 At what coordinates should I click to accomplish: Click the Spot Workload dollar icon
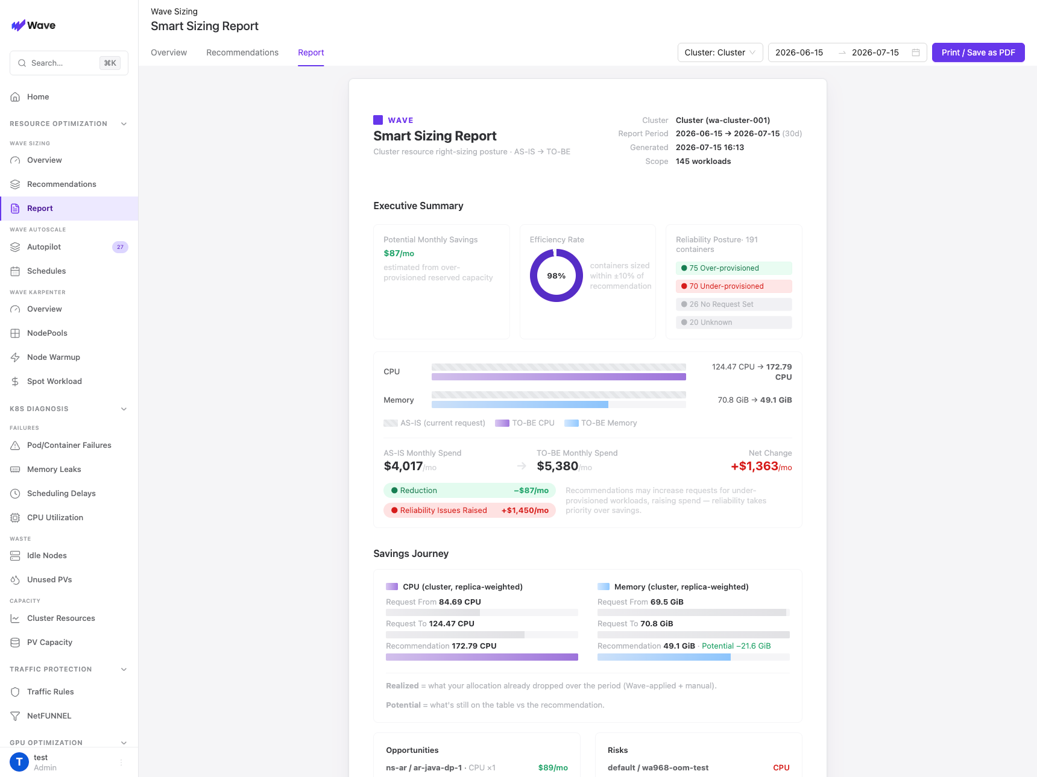[x=15, y=382]
